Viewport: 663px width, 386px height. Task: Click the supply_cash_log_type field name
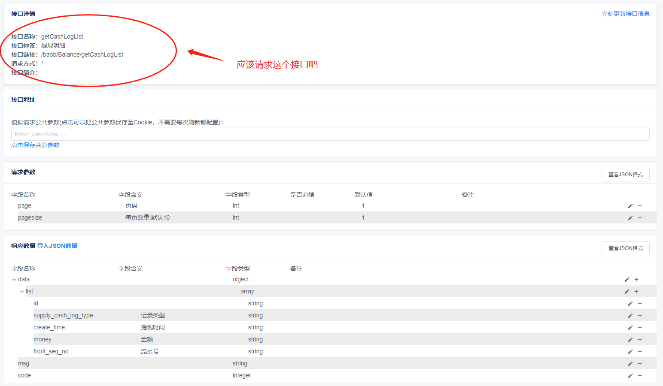point(63,315)
